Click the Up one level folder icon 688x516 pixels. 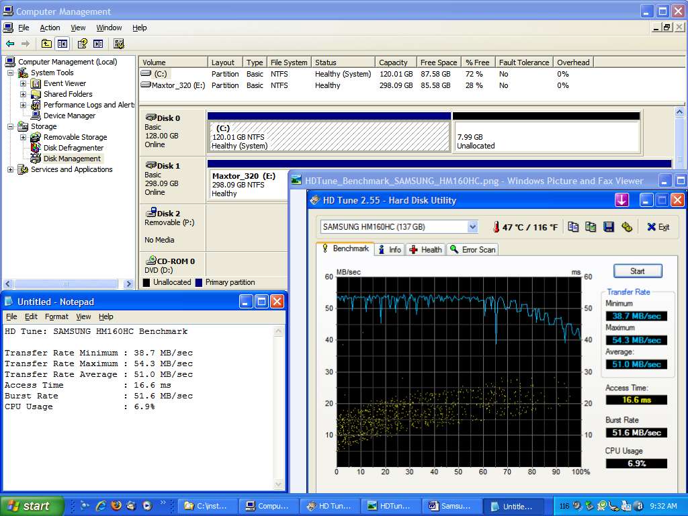(46, 44)
